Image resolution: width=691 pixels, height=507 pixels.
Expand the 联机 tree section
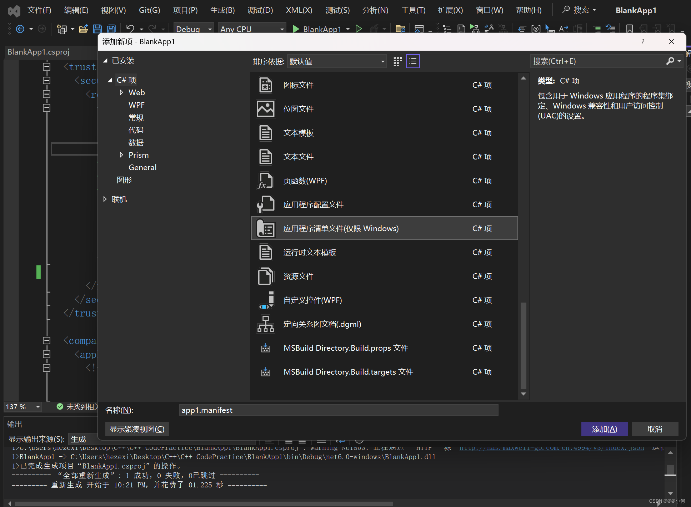tap(105, 199)
